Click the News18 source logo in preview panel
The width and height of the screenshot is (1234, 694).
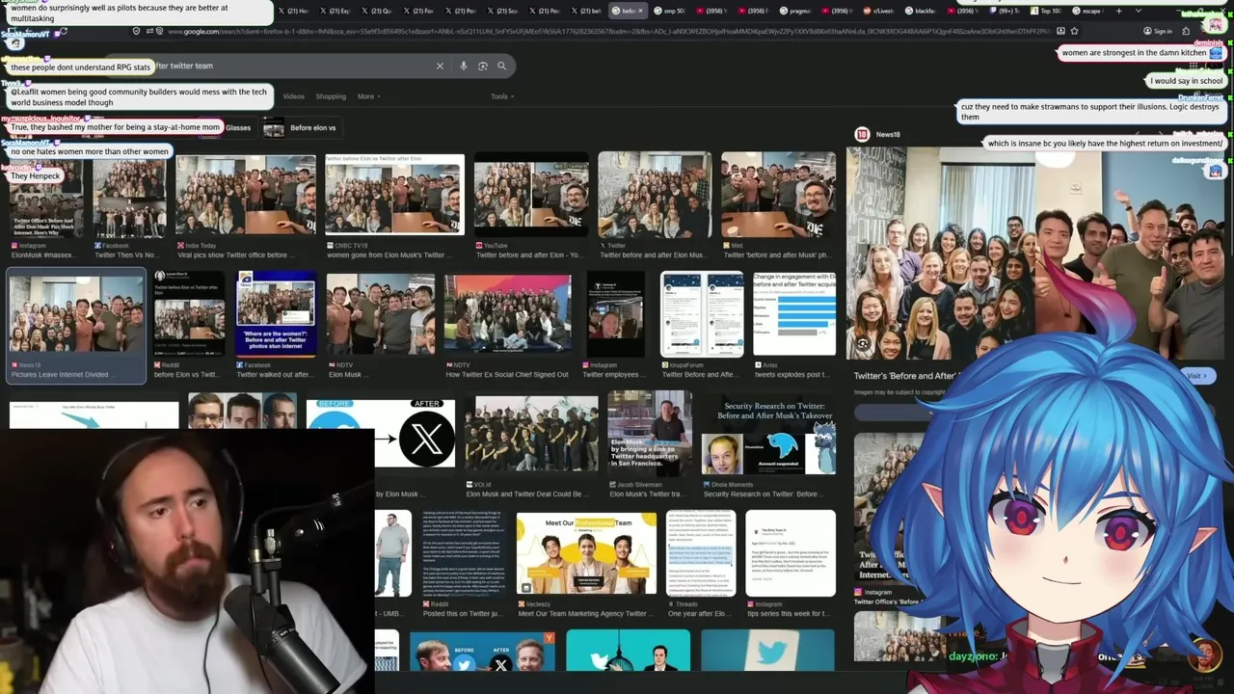tap(862, 135)
